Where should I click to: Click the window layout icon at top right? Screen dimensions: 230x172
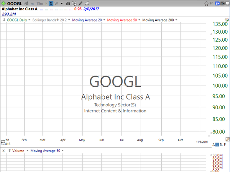click(x=227, y=3)
